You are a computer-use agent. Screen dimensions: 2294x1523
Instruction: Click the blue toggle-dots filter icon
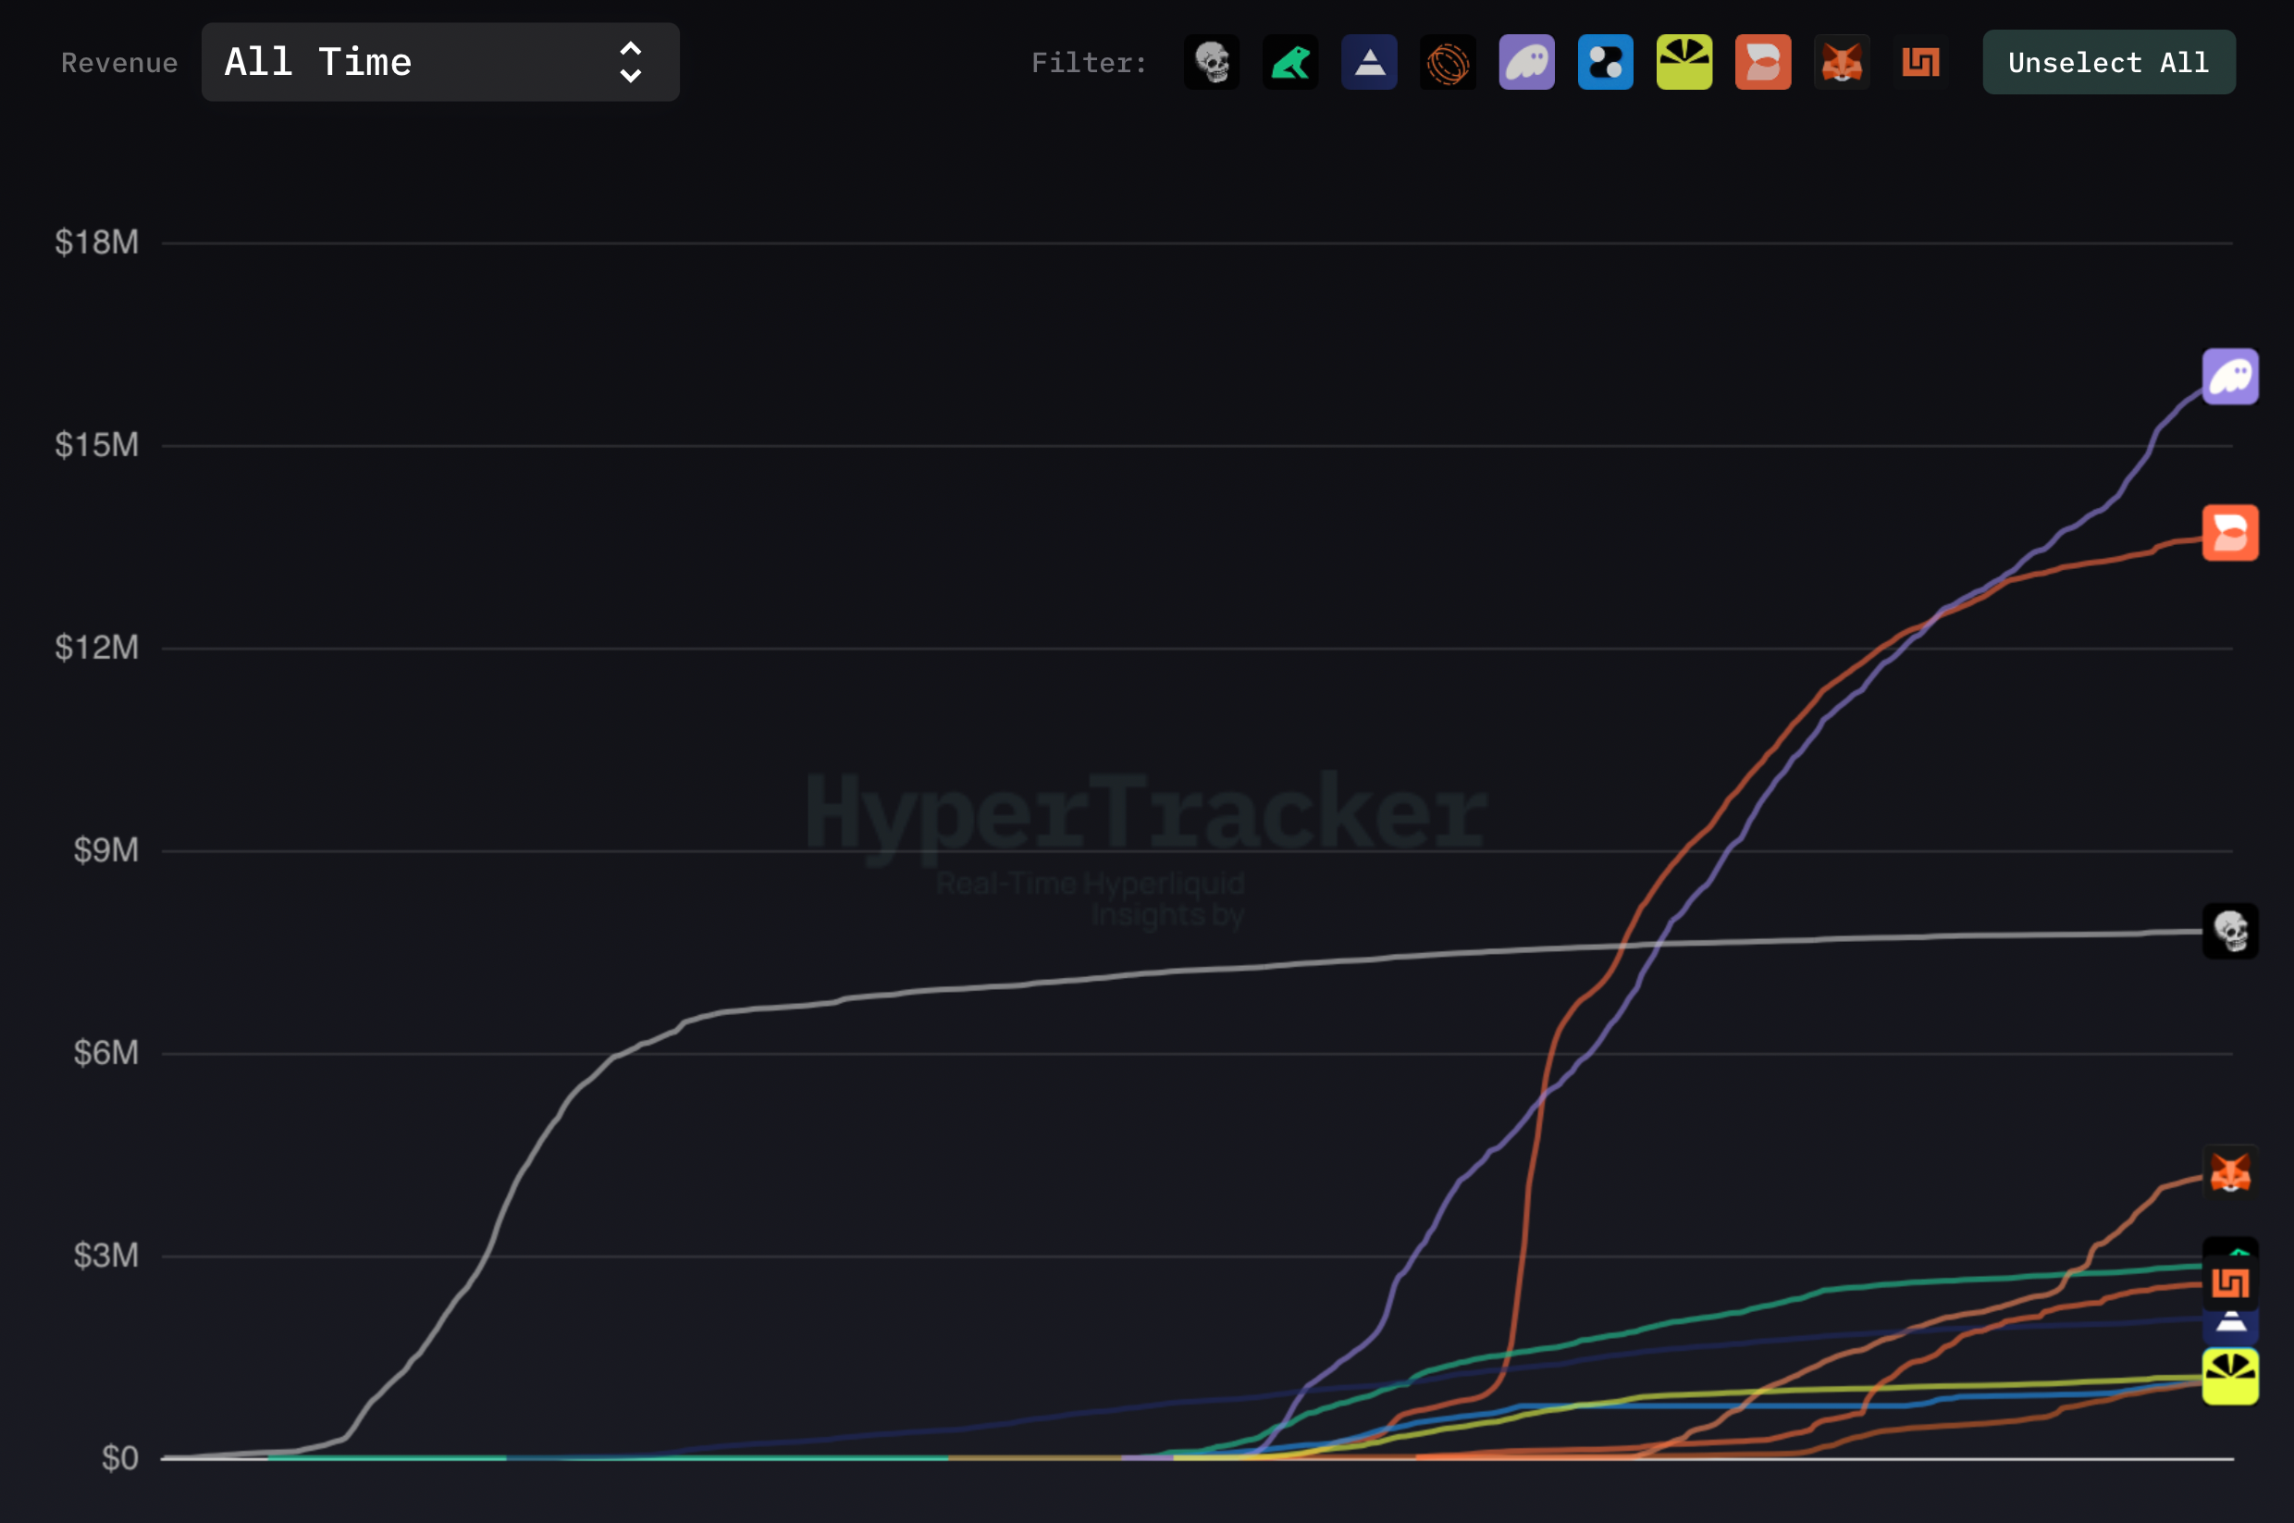(1605, 63)
